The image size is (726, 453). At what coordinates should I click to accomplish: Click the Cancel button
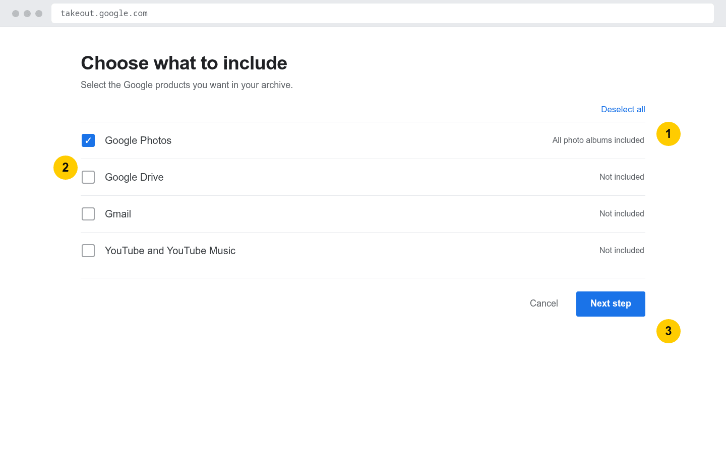tap(543, 304)
